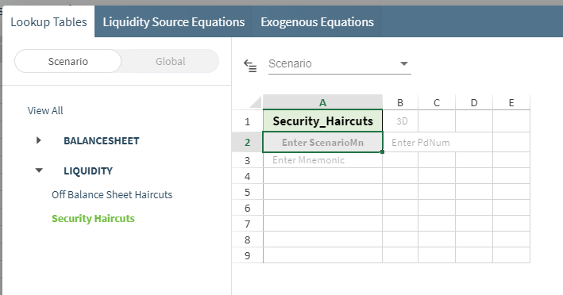Click the Scenario dropdown arrow
Screen dimensions: 563x295
[x=404, y=63]
